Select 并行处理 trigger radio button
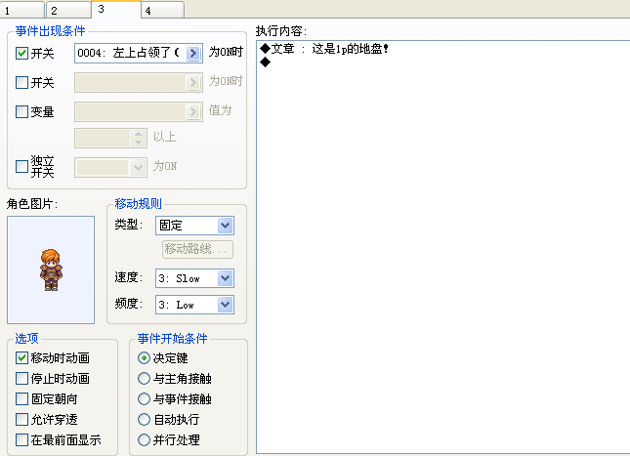Viewport: 630px width, 456px height. (x=144, y=439)
